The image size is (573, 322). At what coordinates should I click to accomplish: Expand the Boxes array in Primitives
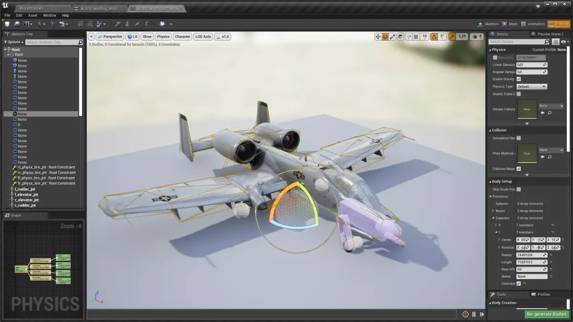pyautogui.click(x=493, y=211)
